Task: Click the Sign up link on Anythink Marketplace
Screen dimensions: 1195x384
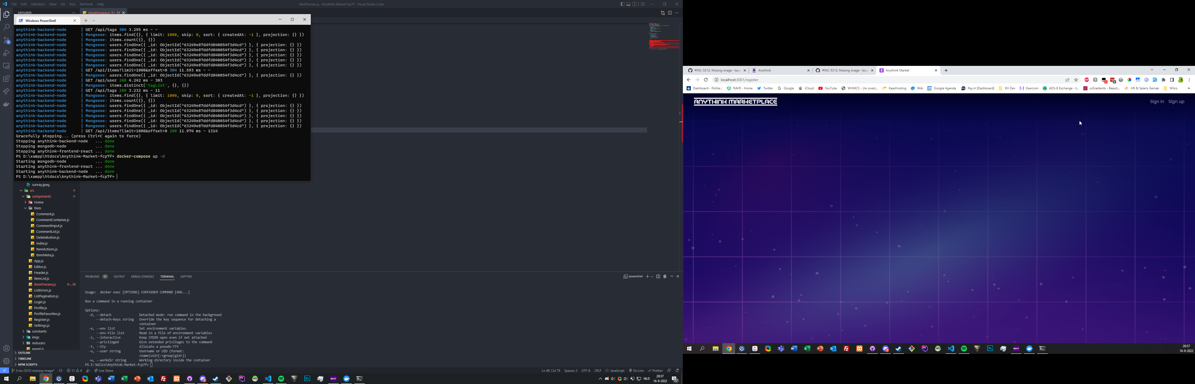Action: [1176, 102]
